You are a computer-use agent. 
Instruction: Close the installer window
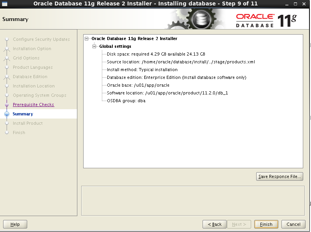point(304,4)
